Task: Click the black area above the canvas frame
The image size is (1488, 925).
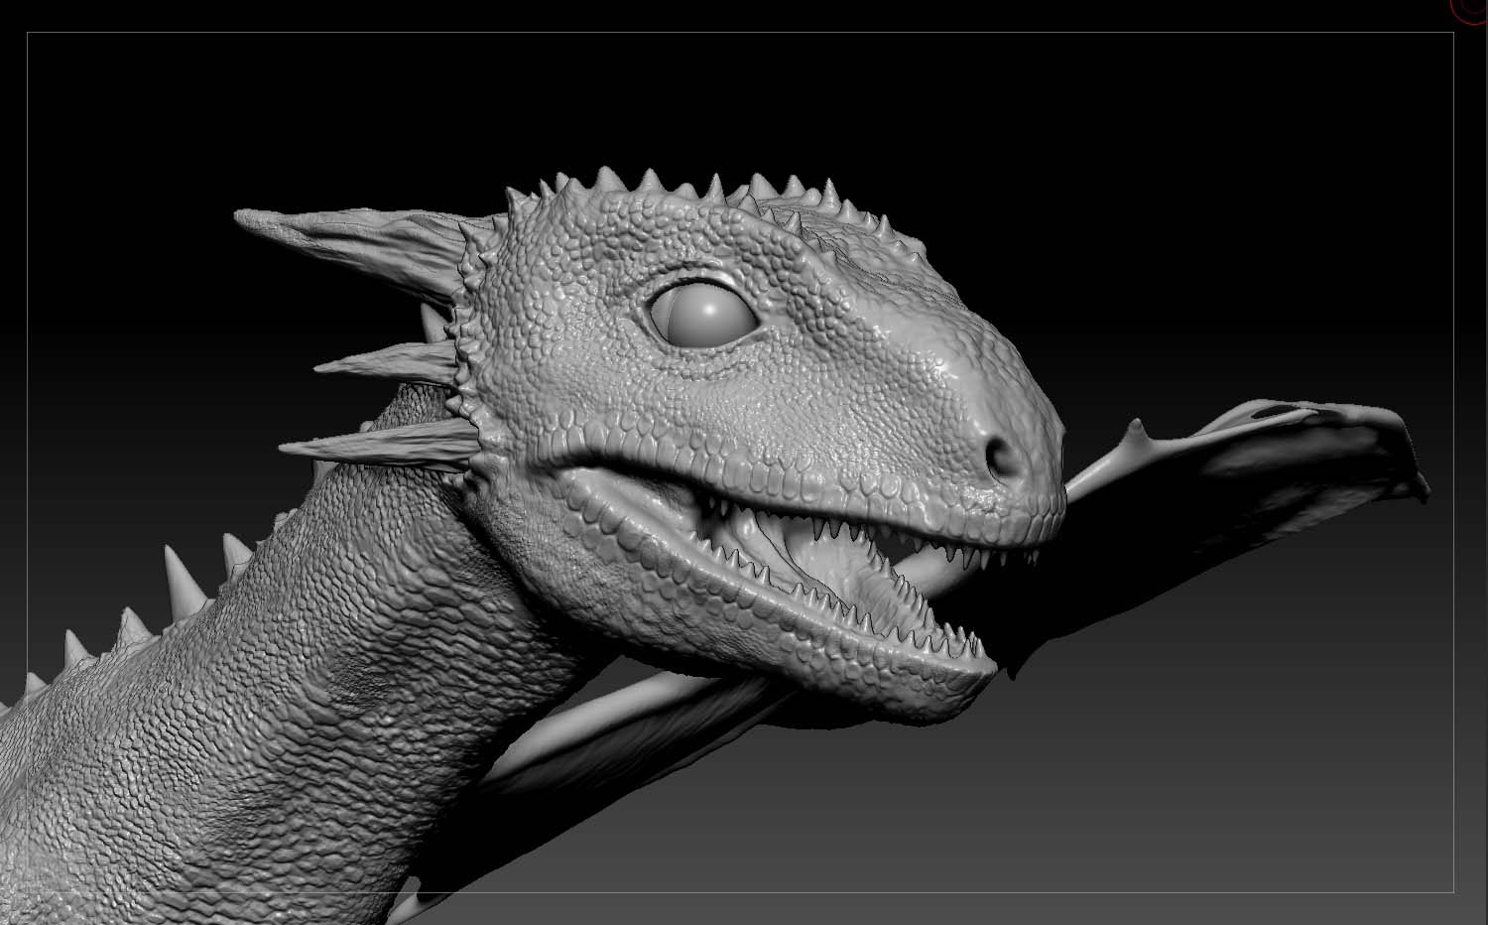Action: pyautogui.click(x=694, y=15)
